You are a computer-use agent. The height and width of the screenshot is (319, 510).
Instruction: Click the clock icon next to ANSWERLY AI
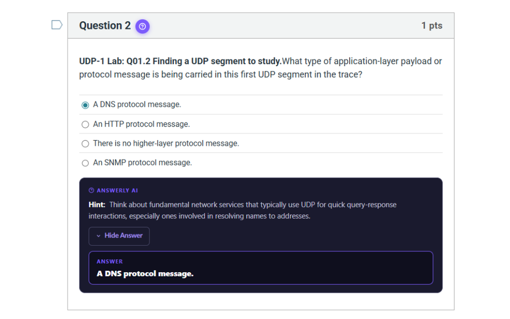91,190
